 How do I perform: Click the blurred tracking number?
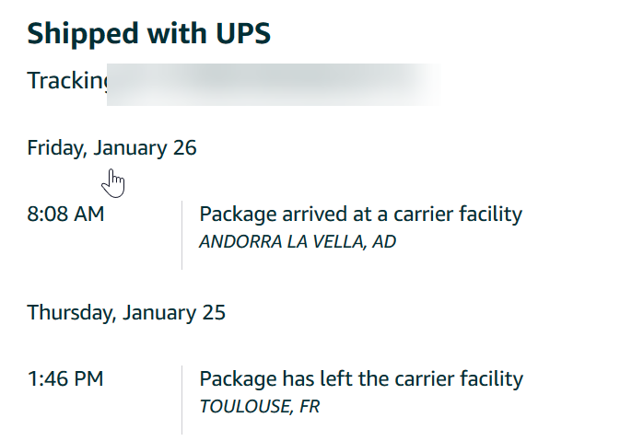tap(272, 81)
